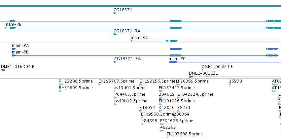Click the teal chromosome overview bar
Screen dimensions: 281x139
point(141,6)
